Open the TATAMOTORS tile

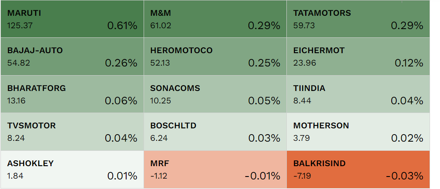coord(358,19)
